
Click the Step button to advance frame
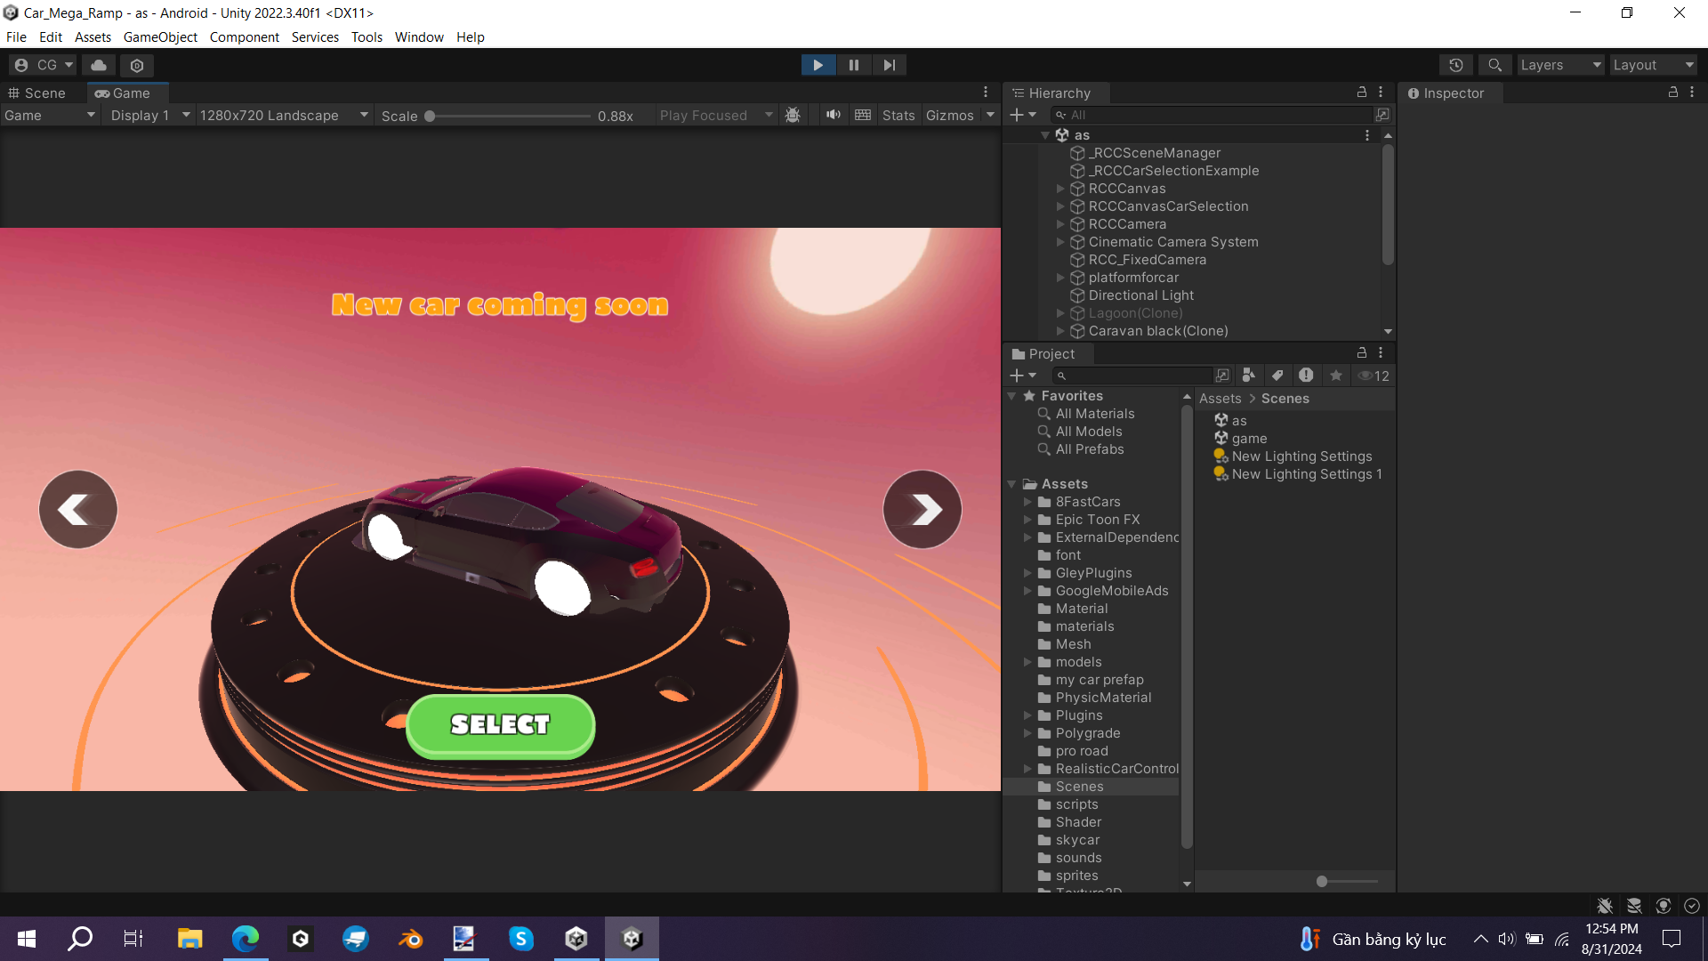coord(888,65)
